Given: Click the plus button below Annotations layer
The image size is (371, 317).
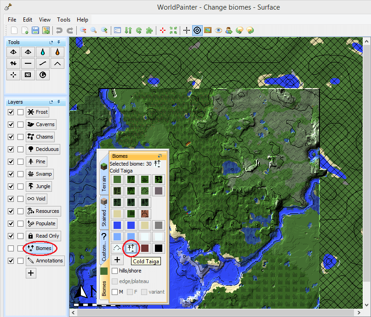Looking at the screenshot, I should 31,273.
